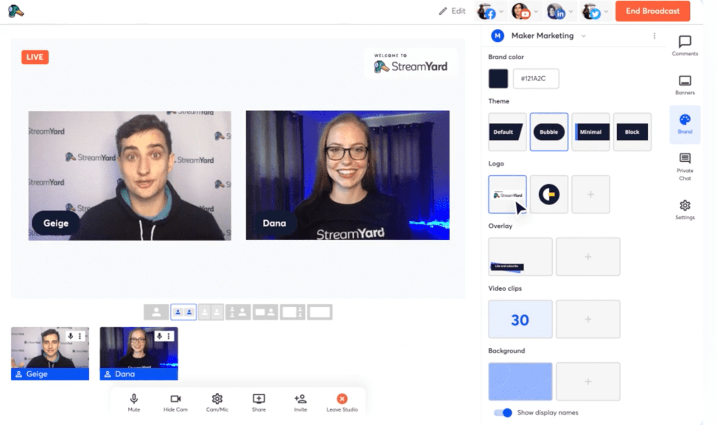Click Hide Cam camera icon
The width and height of the screenshot is (717, 425).
[x=175, y=403]
